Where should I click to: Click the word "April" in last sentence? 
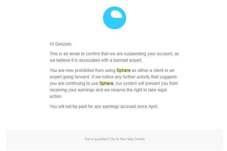153,107
